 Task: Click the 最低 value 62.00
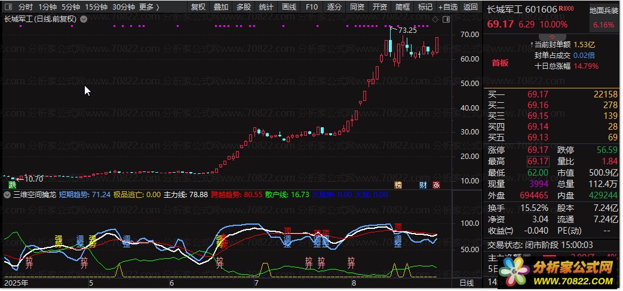click(538, 173)
